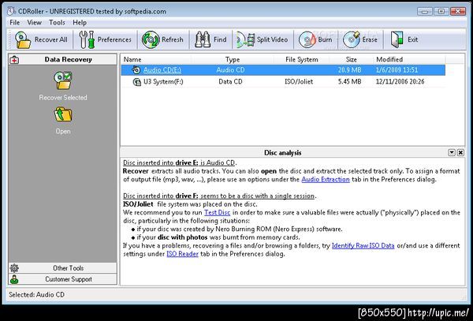
Task: Click the Recover Selected icon
Action: point(63,80)
